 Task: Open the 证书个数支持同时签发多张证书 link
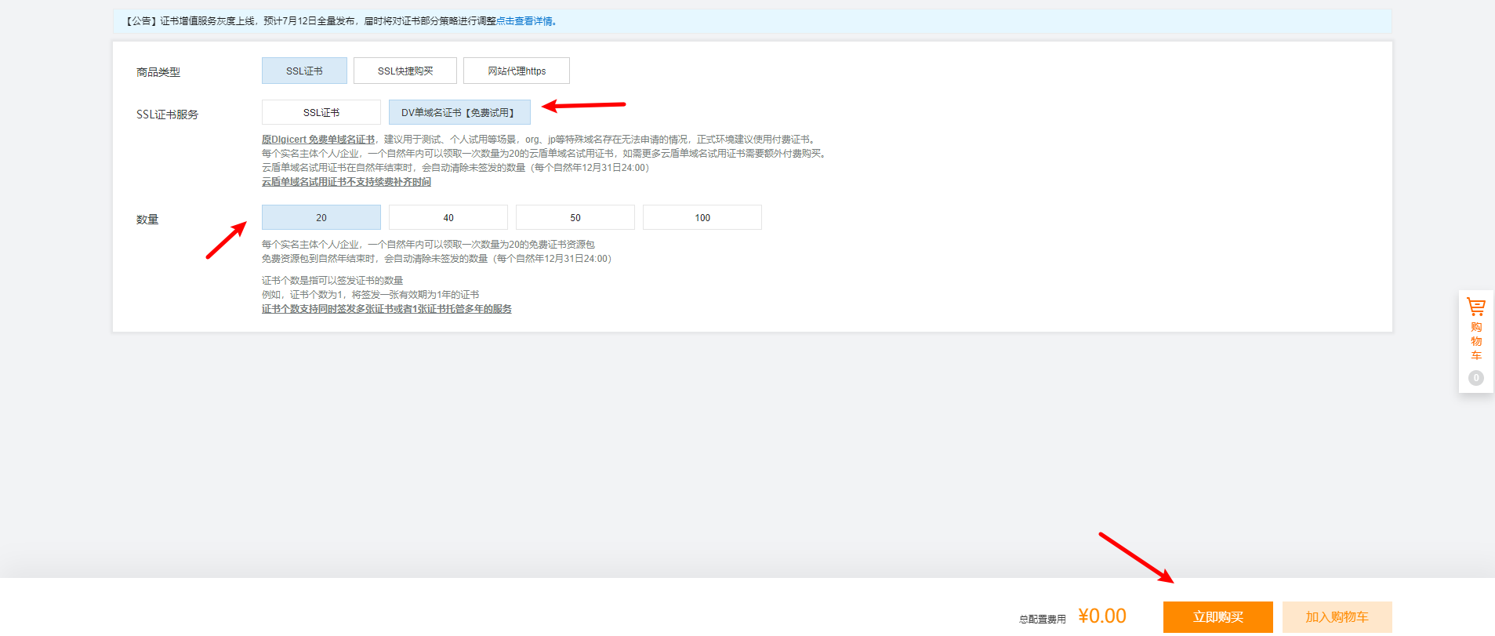click(386, 309)
